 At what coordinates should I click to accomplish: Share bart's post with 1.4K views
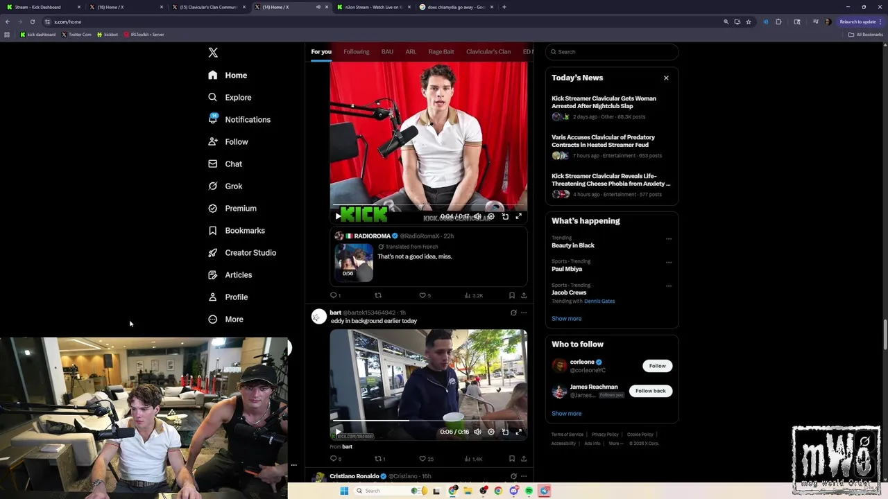click(524, 459)
